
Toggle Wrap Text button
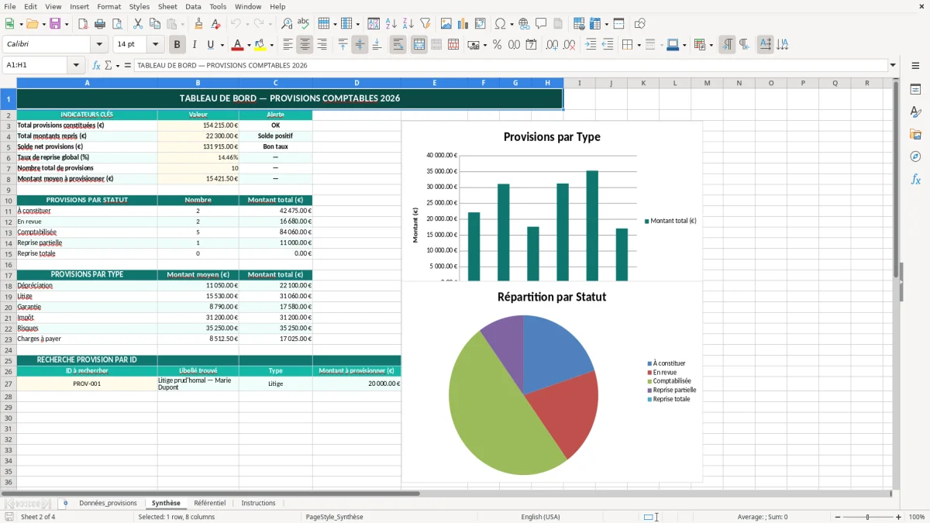tap(398, 45)
